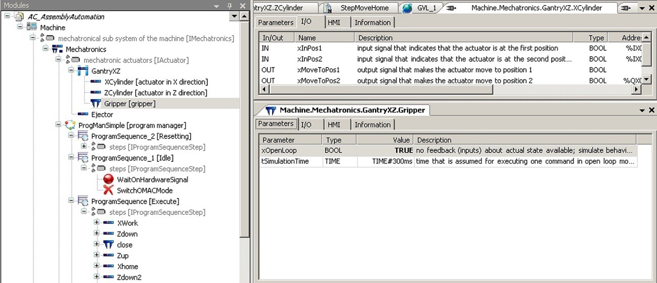This screenshot has height=283, width=657.
Task: Expand the Zdown2 step
Action: [x=97, y=277]
